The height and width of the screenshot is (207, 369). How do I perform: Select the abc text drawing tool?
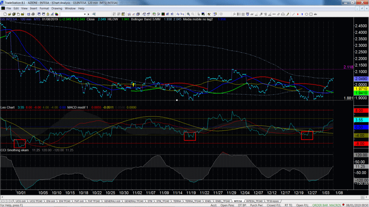(x=315, y=14)
